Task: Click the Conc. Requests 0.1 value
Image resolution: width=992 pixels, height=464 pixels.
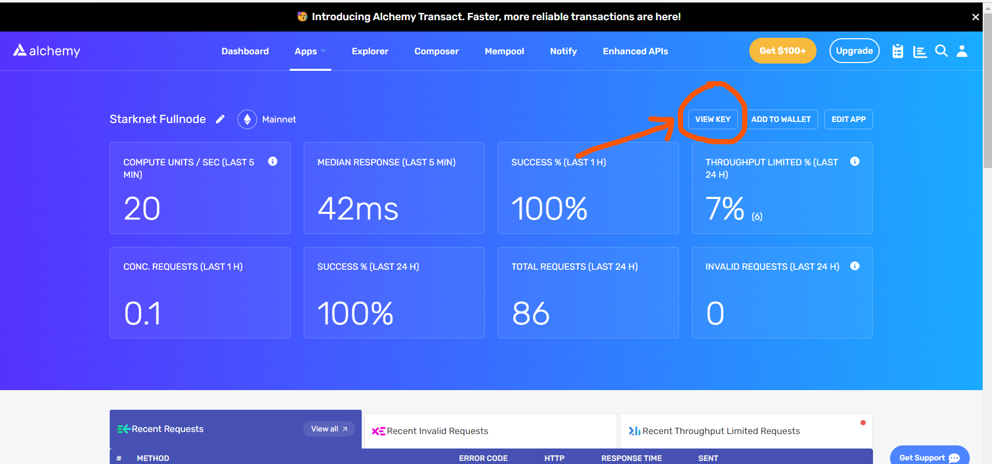Action: [x=143, y=313]
